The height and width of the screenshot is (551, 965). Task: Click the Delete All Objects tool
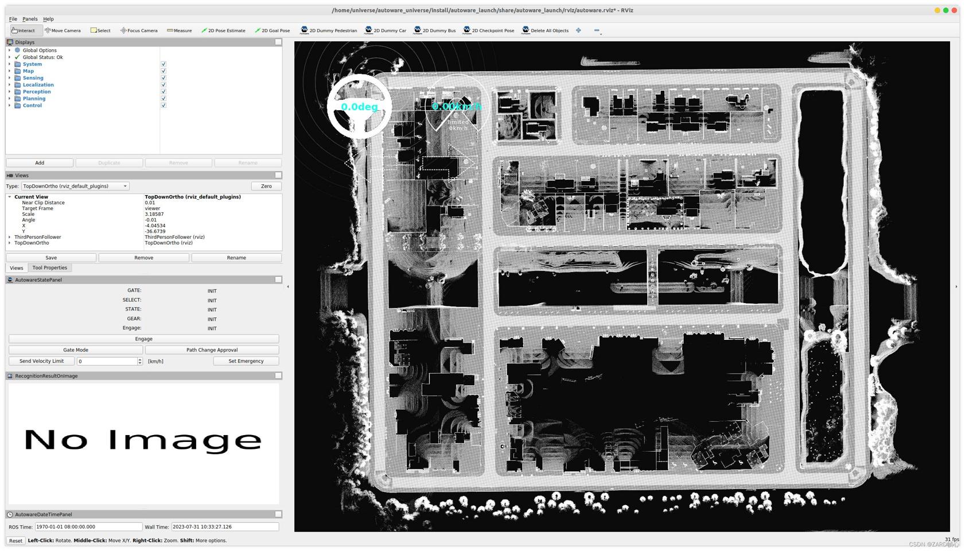545,30
